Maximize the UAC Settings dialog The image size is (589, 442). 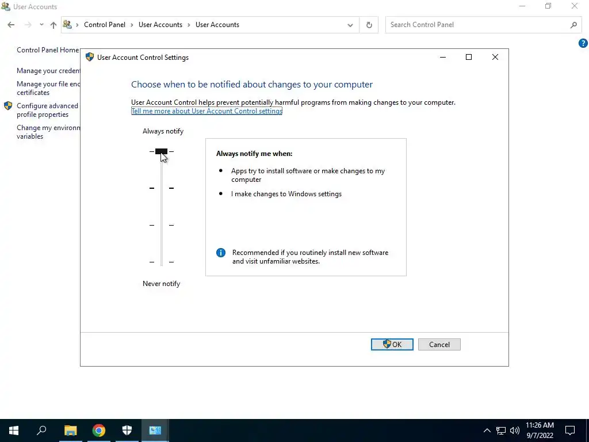click(468, 57)
